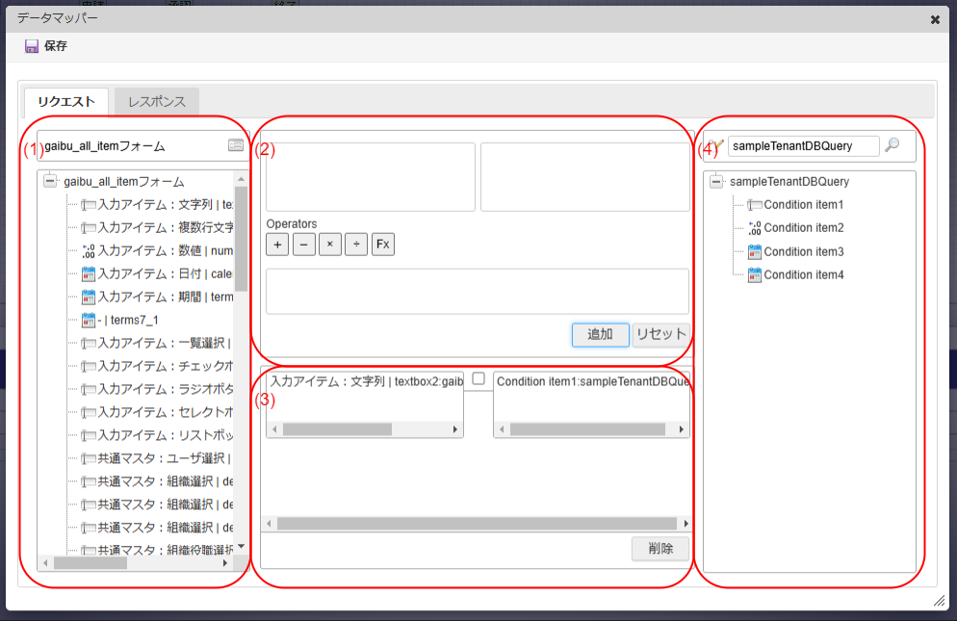Switch to the レスポンス tab
This screenshot has width=957, height=621.
click(x=157, y=101)
